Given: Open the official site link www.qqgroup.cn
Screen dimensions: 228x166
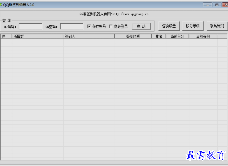Looking at the screenshot, I should pyautogui.click(x=130, y=14).
